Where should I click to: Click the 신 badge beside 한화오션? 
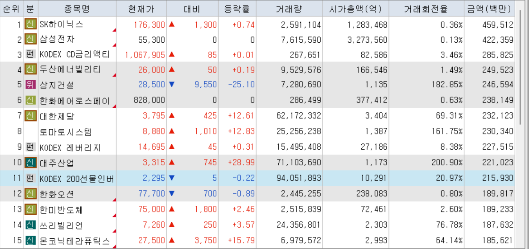point(31,194)
